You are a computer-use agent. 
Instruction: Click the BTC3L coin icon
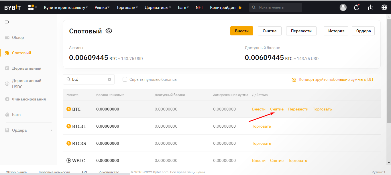click(x=69, y=126)
